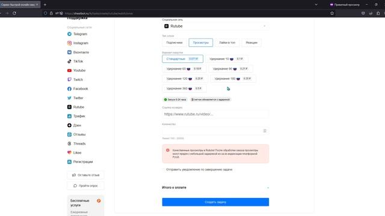Open Регистрации services in sidebar
385x216 pixels.
[x=80, y=161]
